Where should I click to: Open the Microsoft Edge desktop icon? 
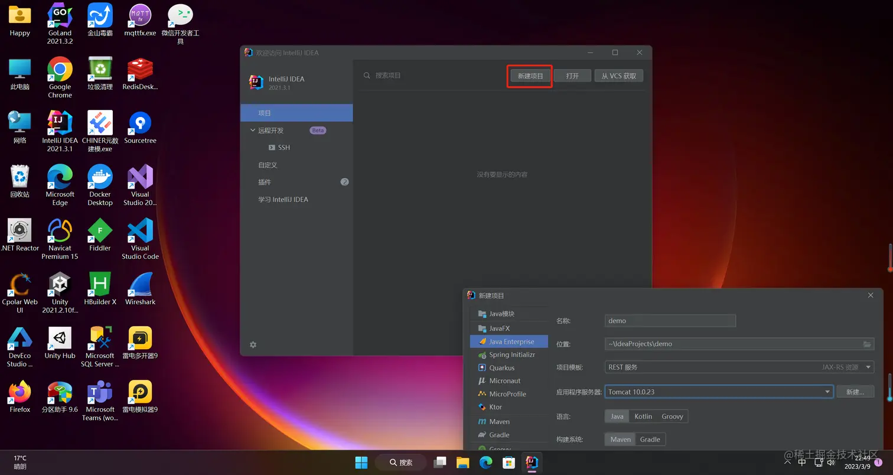pos(60,186)
